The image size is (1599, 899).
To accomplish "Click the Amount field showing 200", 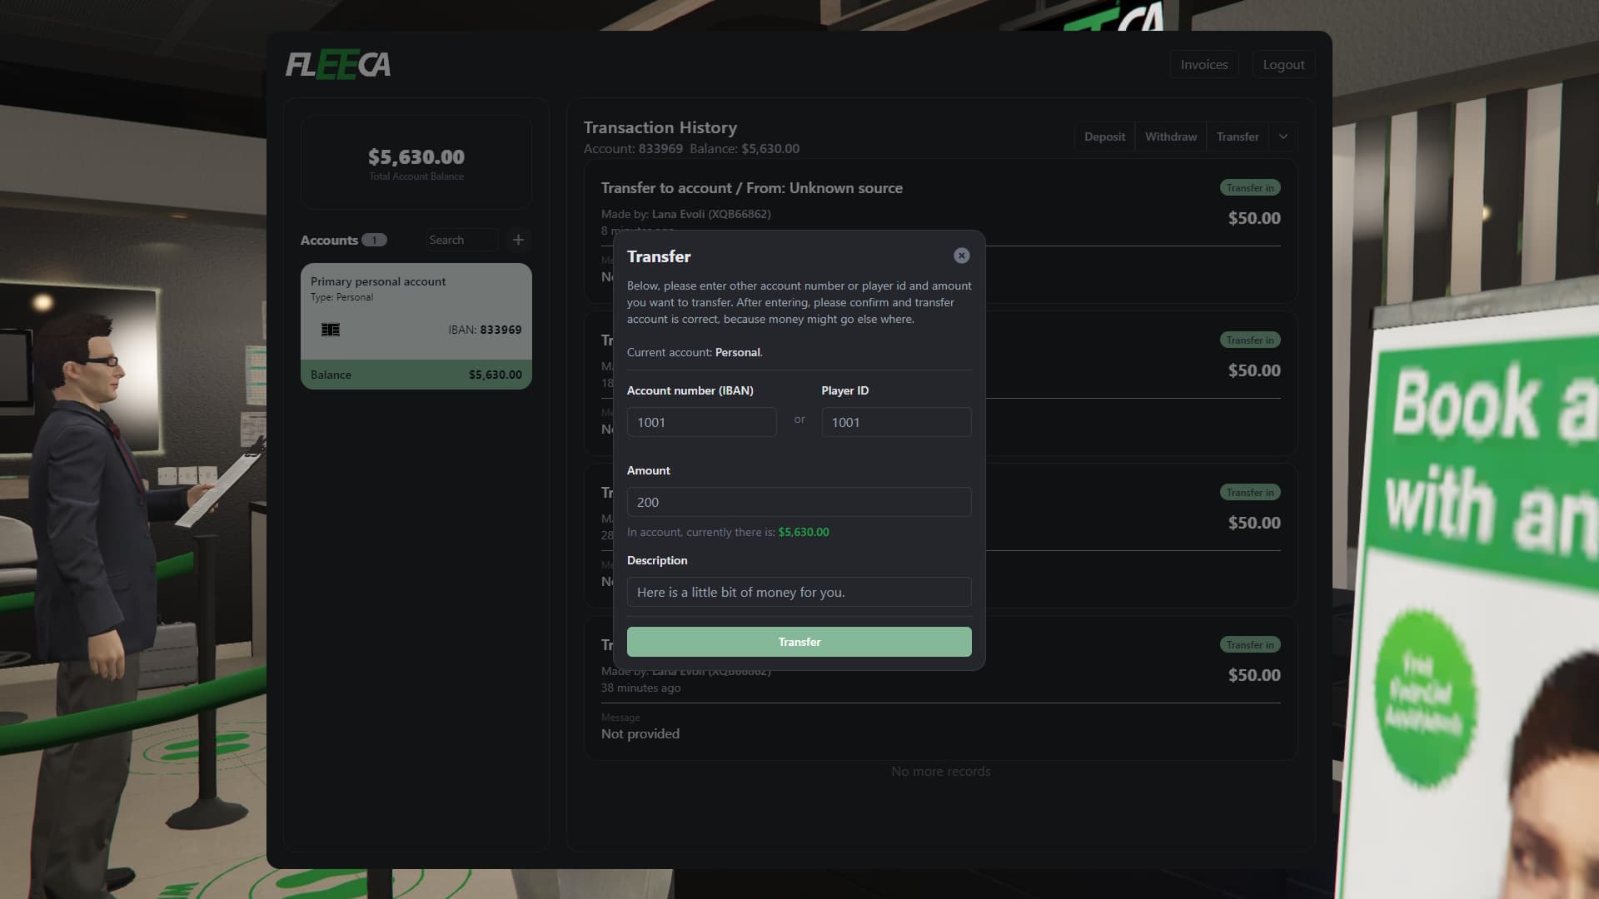I will [x=799, y=502].
